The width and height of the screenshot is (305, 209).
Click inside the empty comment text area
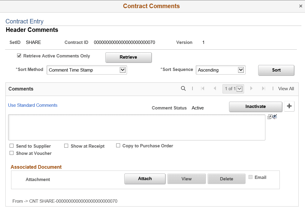click(137, 127)
